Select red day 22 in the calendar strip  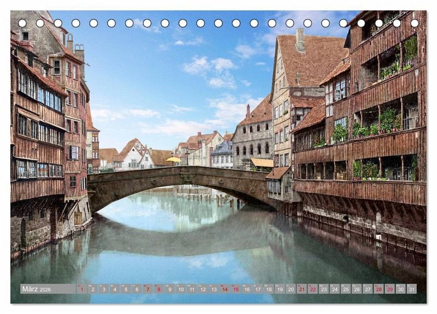pos(313,289)
